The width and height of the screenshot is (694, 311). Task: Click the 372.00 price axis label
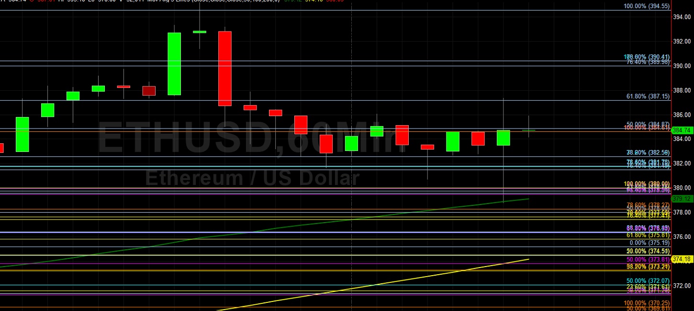tap(682, 286)
